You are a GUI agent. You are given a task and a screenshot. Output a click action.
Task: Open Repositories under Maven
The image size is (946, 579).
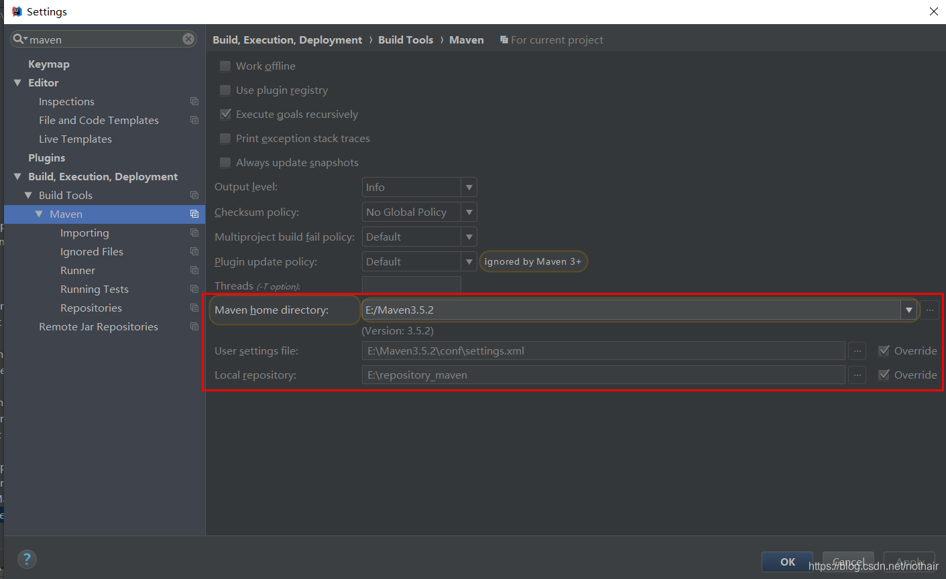click(91, 308)
